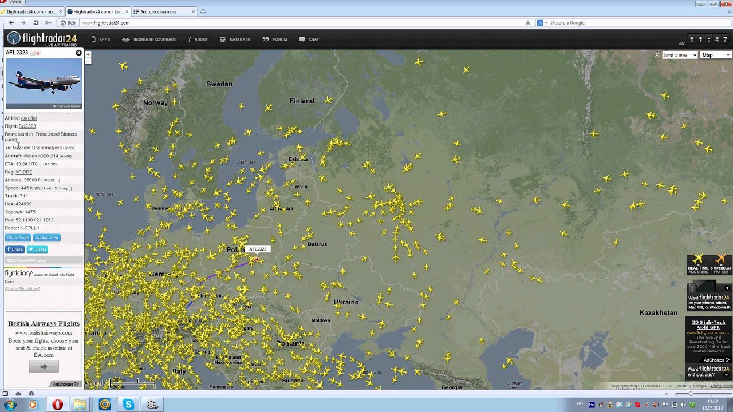
Task: Click the Aeroflot aircraft photo thumbnail
Action: tap(44, 83)
